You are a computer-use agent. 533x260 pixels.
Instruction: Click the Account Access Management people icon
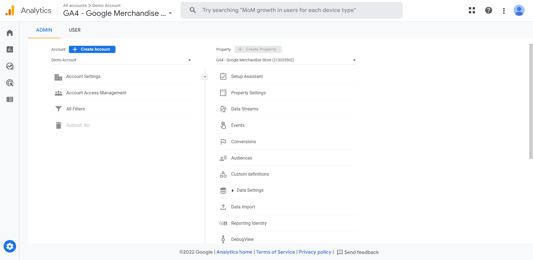58,93
